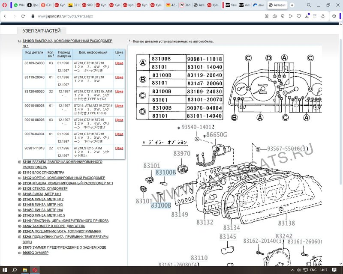Click the taskbar clock showing 14:17
Image resolution: width=343 pixels, height=274 pixels.
[x=324, y=270]
